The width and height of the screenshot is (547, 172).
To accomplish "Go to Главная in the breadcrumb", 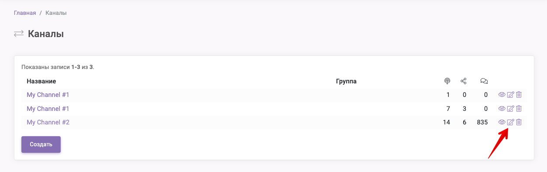I will pos(25,13).
